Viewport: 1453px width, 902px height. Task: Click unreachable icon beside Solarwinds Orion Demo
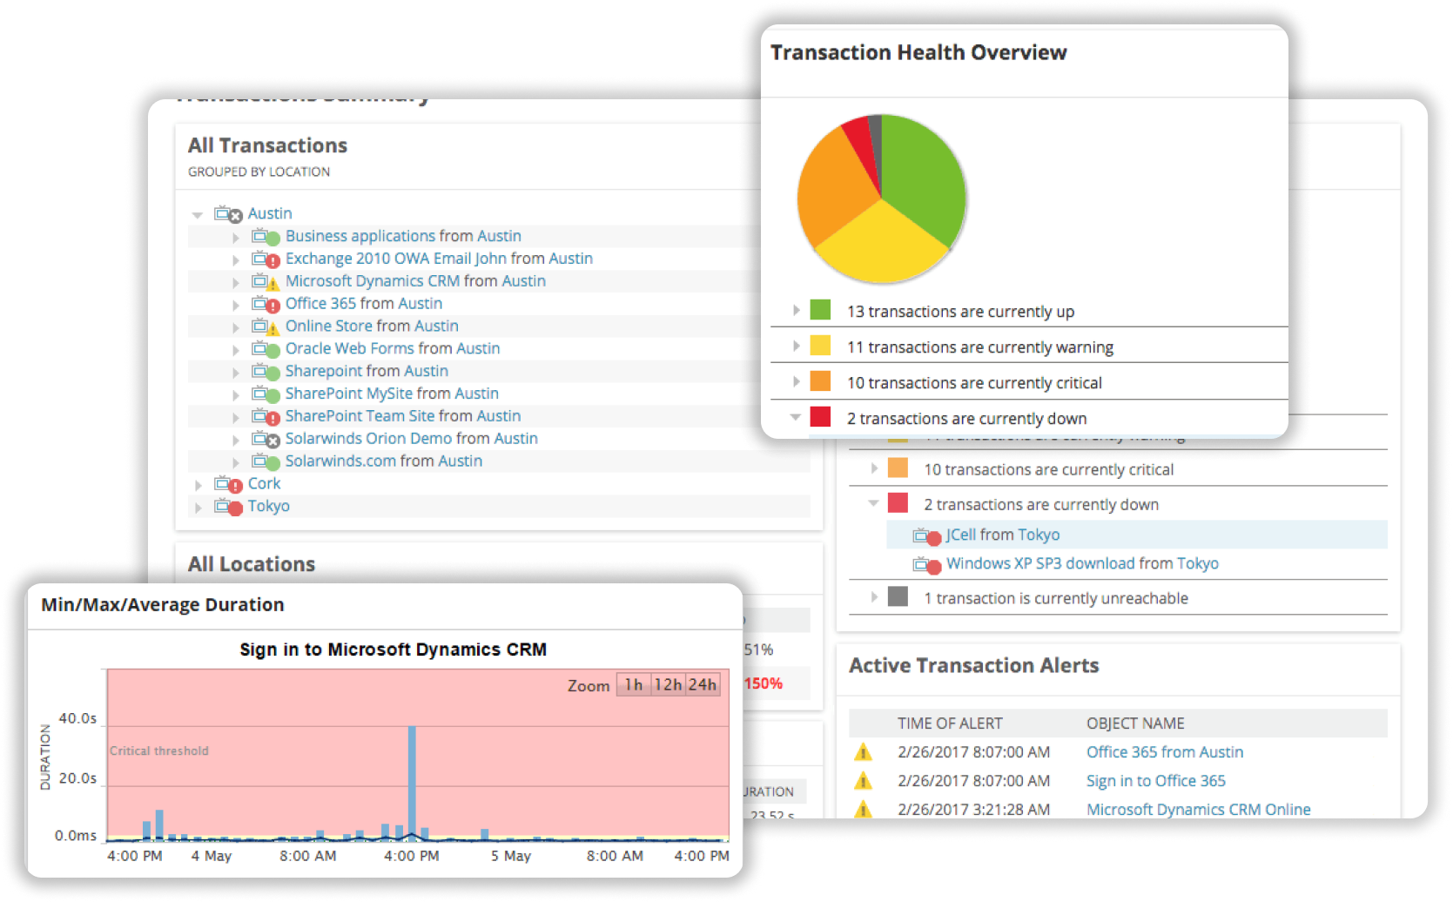(x=266, y=440)
